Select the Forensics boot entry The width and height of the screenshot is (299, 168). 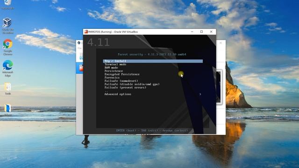(112, 77)
